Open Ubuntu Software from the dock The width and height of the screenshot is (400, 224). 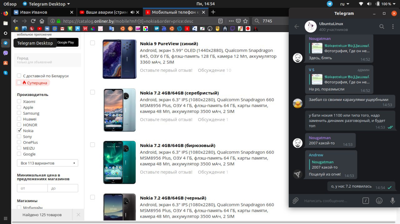[x=5, y=63]
